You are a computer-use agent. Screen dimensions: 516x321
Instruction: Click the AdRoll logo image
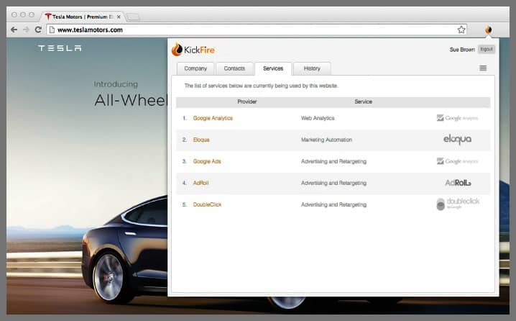458,183
